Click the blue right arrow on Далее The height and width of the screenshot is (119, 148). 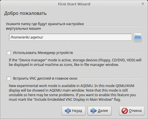tap(94, 111)
